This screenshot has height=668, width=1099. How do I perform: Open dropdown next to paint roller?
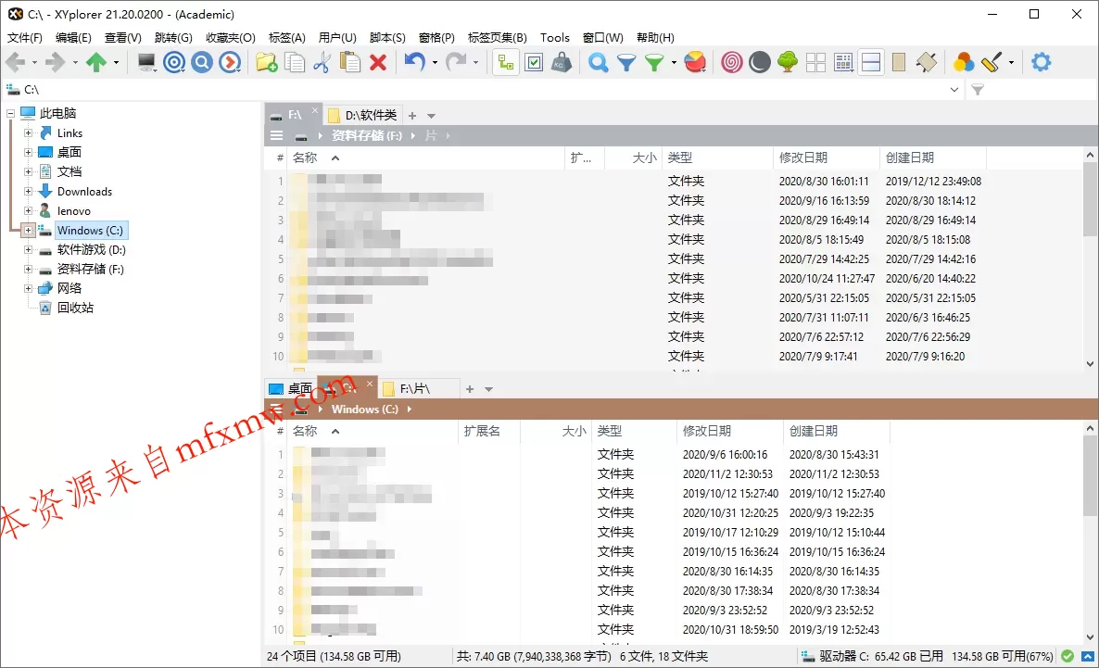pos(1011,62)
